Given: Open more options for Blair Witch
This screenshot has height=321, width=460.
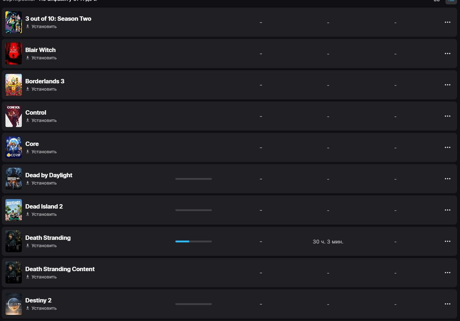Looking at the screenshot, I should (448, 53).
